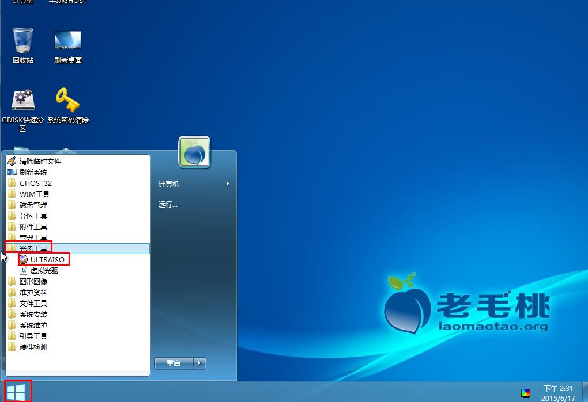Open 计算机 in start menu right pane
The height and width of the screenshot is (402, 588).
pos(169,184)
